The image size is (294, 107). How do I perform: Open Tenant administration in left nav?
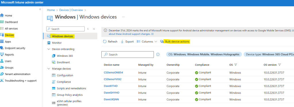coord(15,74)
